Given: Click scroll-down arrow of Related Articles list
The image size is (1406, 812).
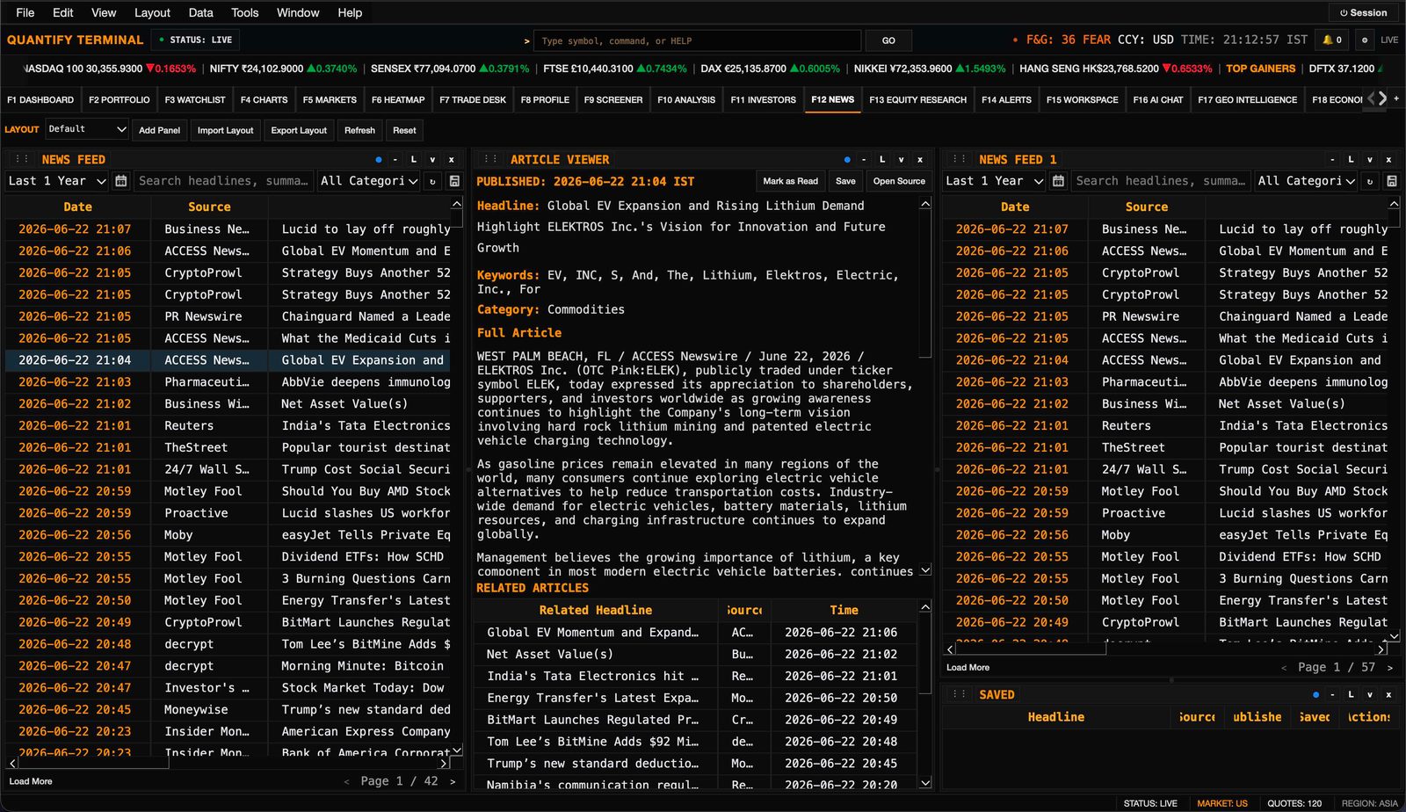Looking at the screenshot, I should (925, 782).
